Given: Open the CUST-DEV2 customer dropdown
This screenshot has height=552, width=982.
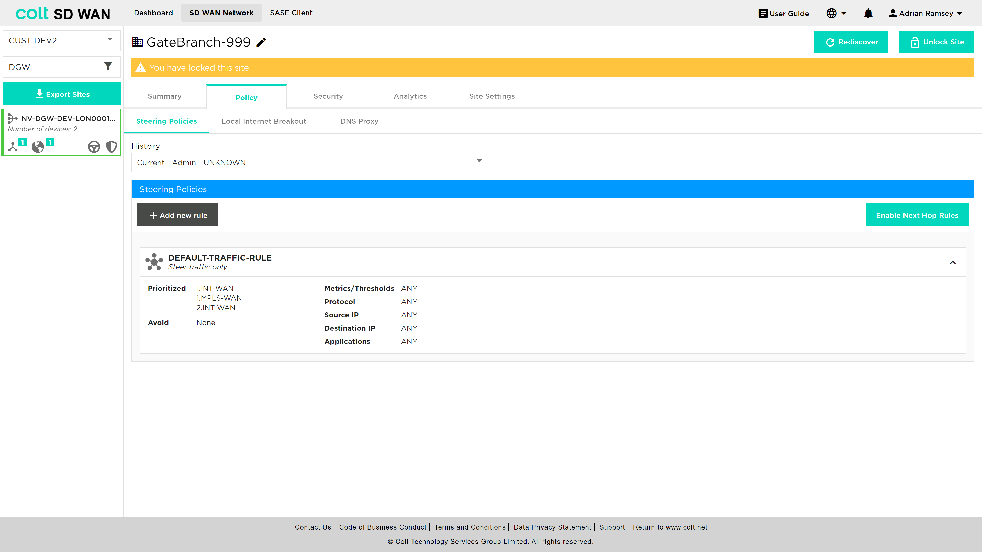Looking at the screenshot, I should [x=61, y=40].
